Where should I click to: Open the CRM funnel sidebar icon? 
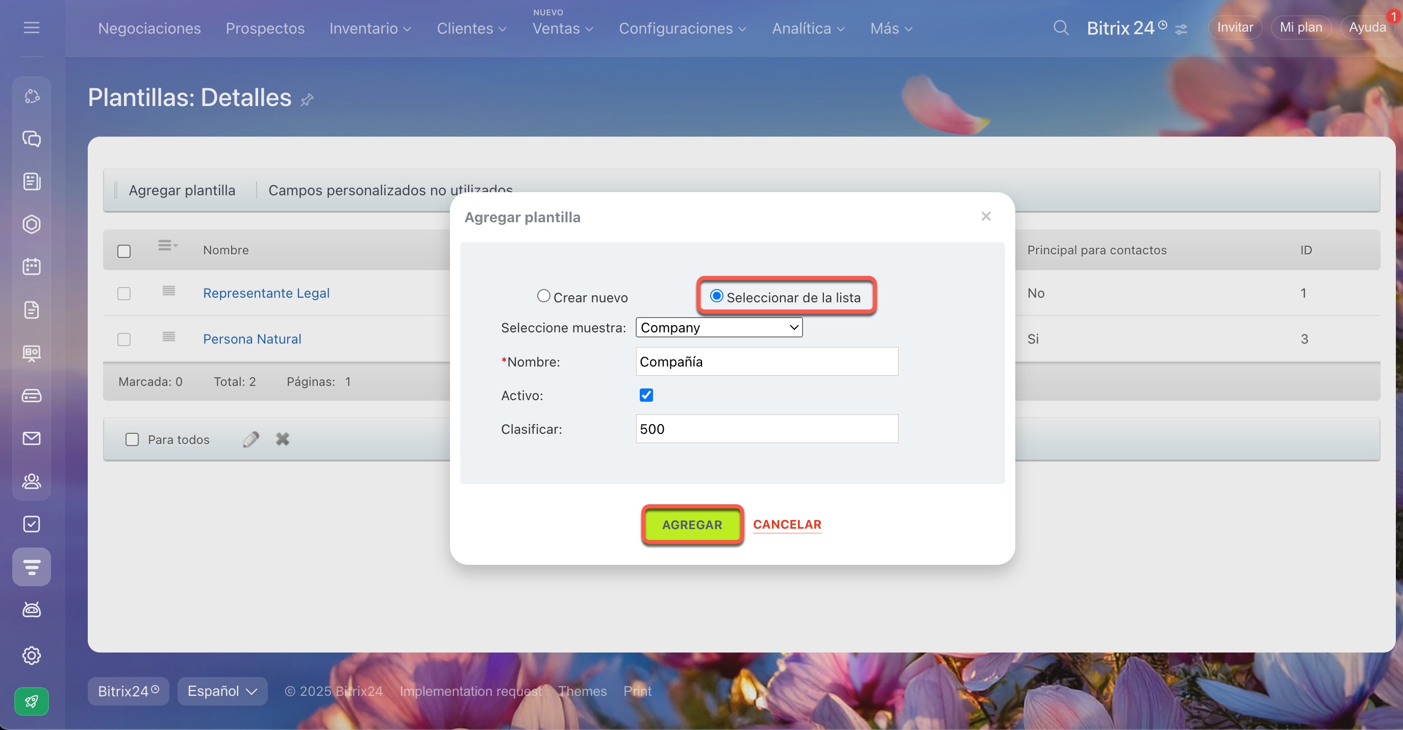(x=32, y=567)
